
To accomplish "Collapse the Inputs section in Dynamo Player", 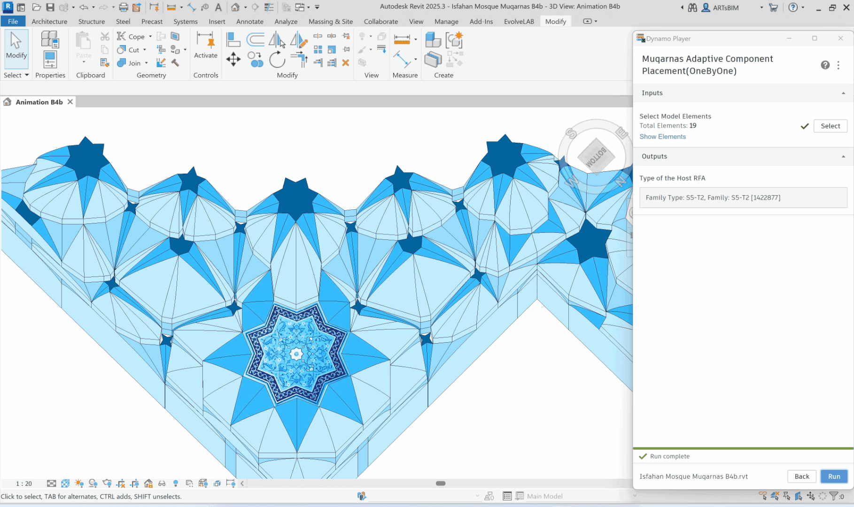I will (843, 93).
